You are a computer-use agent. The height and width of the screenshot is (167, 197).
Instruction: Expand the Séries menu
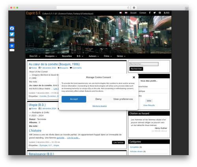pyautogui.click(x=121, y=56)
